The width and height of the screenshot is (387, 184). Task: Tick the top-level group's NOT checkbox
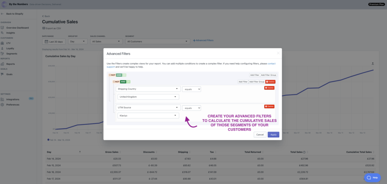pos(110,75)
